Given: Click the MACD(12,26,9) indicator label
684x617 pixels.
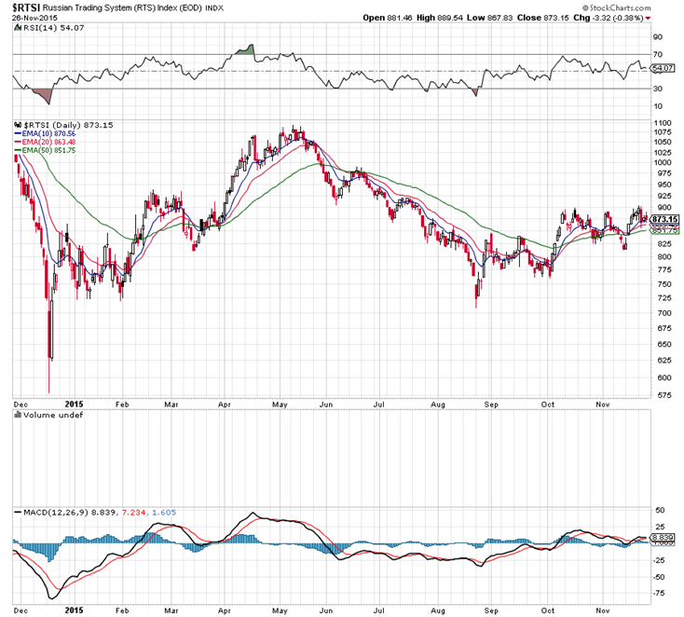Looking at the screenshot, I should tap(58, 512).
